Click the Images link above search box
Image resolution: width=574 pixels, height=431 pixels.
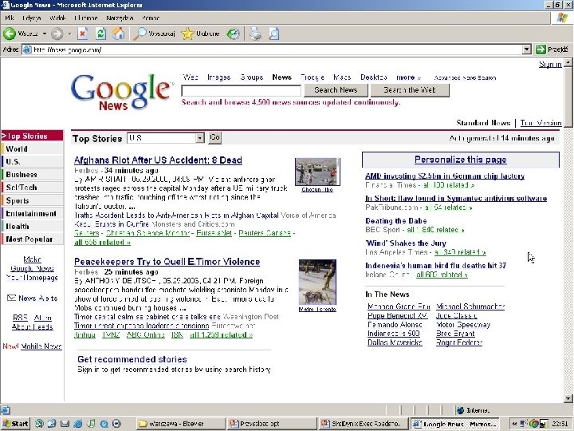click(219, 77)
